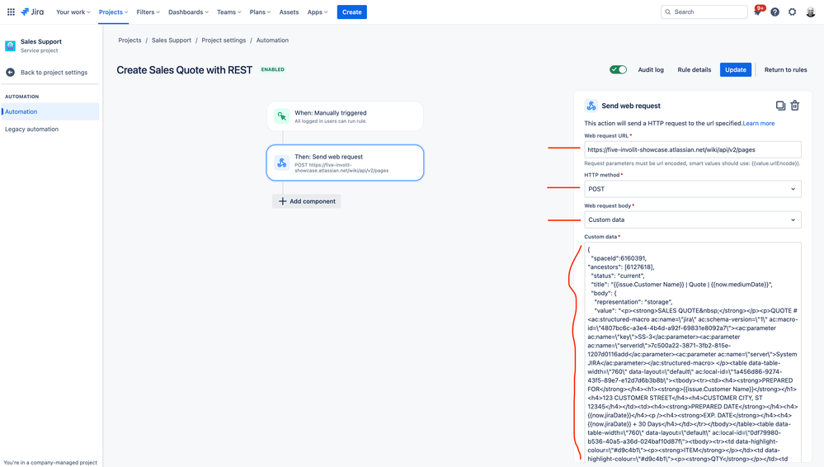Expand the Teams menu

click(x=229, y=12)
